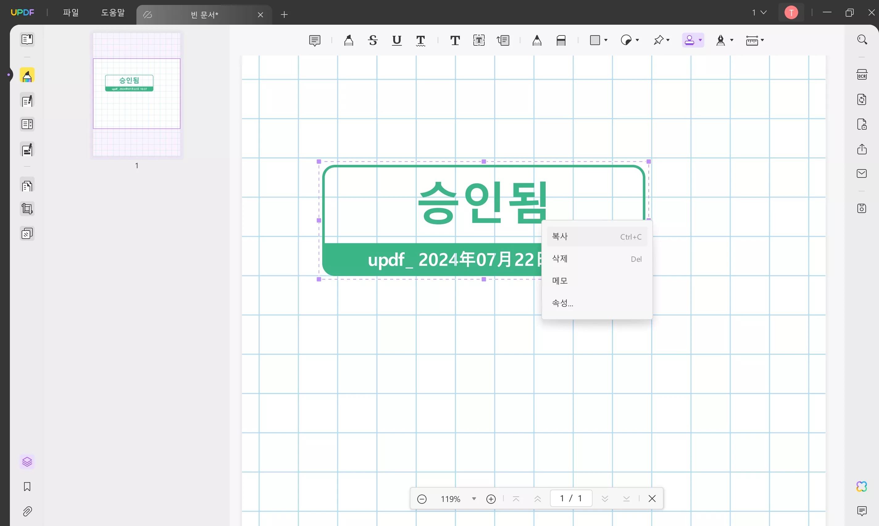Expand the sticker dropdown arrow

[x=637, y=40]
